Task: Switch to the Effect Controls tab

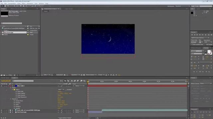Action: click(19, 9)
